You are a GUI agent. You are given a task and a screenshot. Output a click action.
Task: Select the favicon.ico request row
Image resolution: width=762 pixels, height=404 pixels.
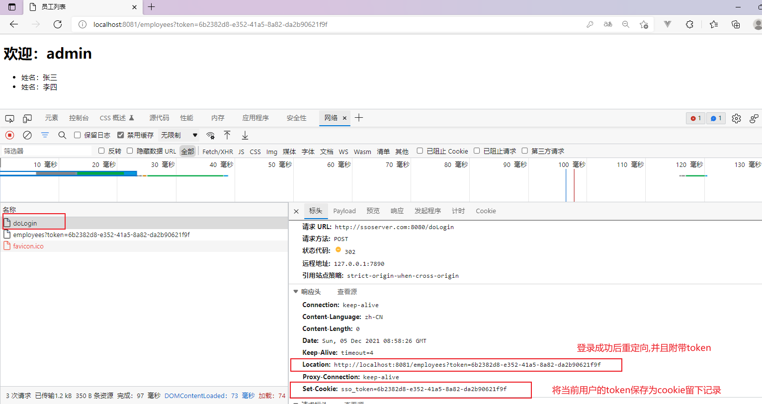point(144,246)
